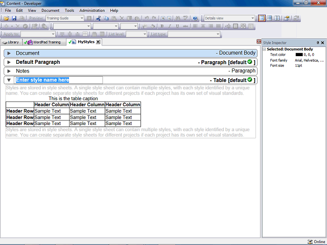Screen dimensions: 327x245
Task: Copy using the two-pages toolbar icon
Action: pos(106,18)
